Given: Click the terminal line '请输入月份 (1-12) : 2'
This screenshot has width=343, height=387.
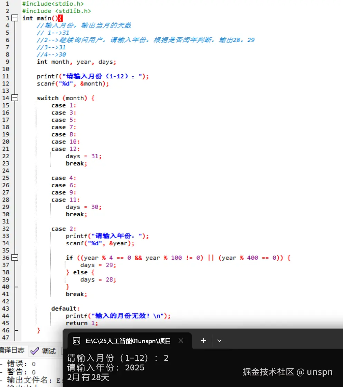Looking at the screenshot, I should [x=118, y=358].
